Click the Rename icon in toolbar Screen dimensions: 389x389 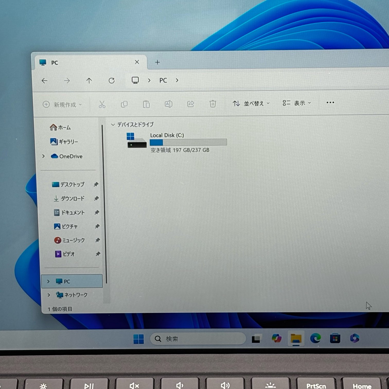(x=169, y=104)
